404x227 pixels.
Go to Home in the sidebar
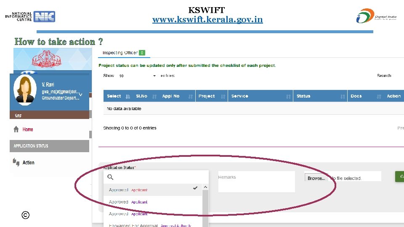[28, 129]
